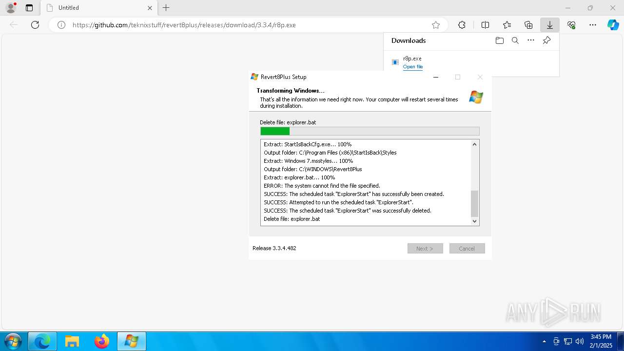View site information icon in address bar

click(x=61, y=25)
